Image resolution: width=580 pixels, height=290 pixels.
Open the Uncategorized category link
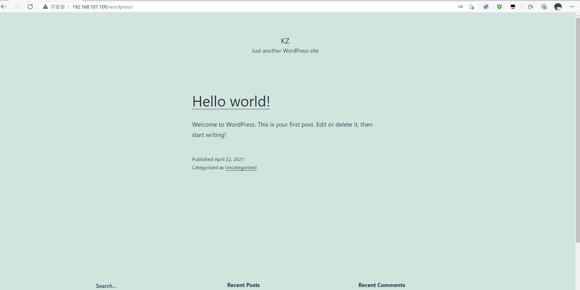(x=241, y=168)
